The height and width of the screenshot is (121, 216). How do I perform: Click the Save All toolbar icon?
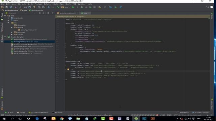coord(6,7)
